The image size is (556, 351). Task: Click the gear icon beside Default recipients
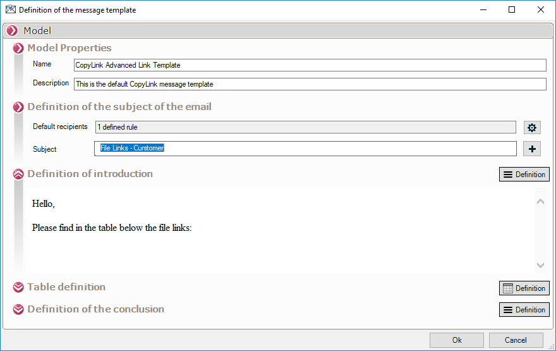click(532, 127)
